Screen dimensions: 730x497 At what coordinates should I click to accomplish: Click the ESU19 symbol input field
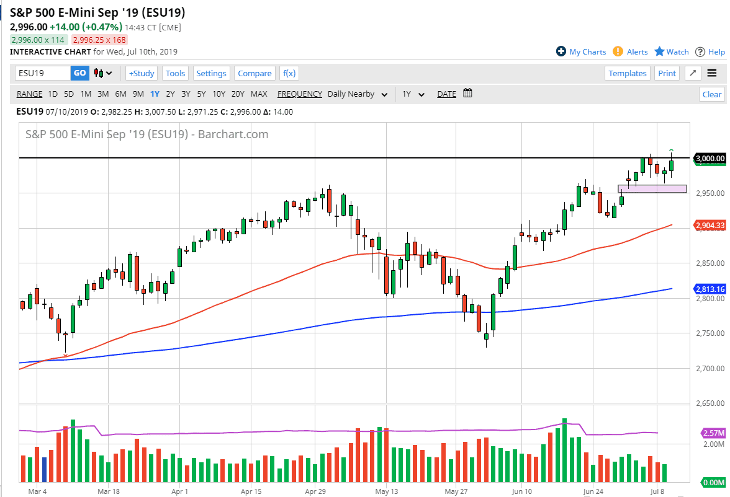coord(43,73)
